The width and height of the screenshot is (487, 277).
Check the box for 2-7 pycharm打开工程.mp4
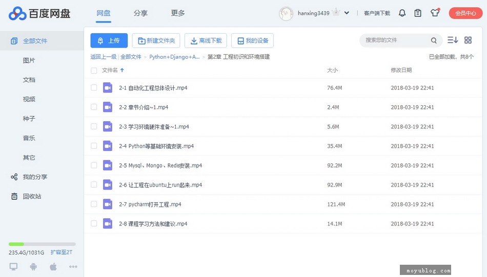[x=94, y=204]
